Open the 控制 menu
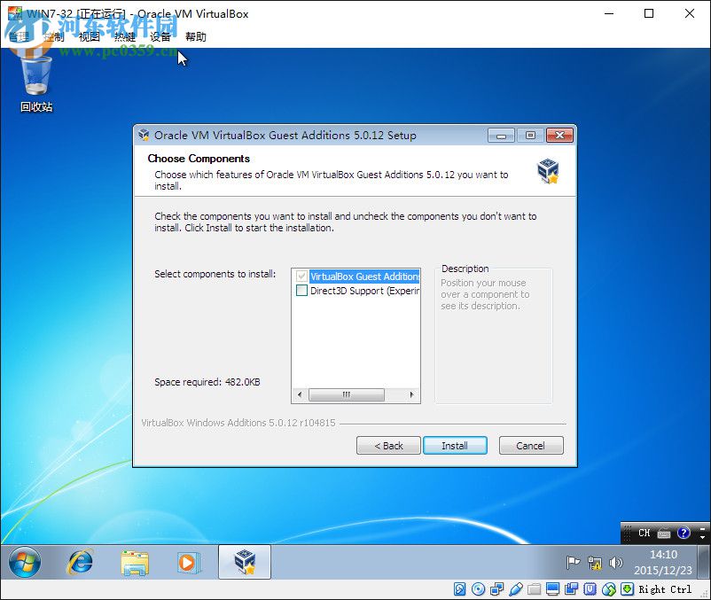711x600 pixels. click(54, 36)
